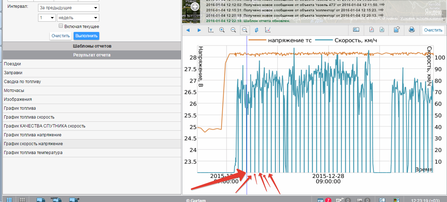447x202 pixels.
Task: Print the report using printer icon
Action: [412, 30]
